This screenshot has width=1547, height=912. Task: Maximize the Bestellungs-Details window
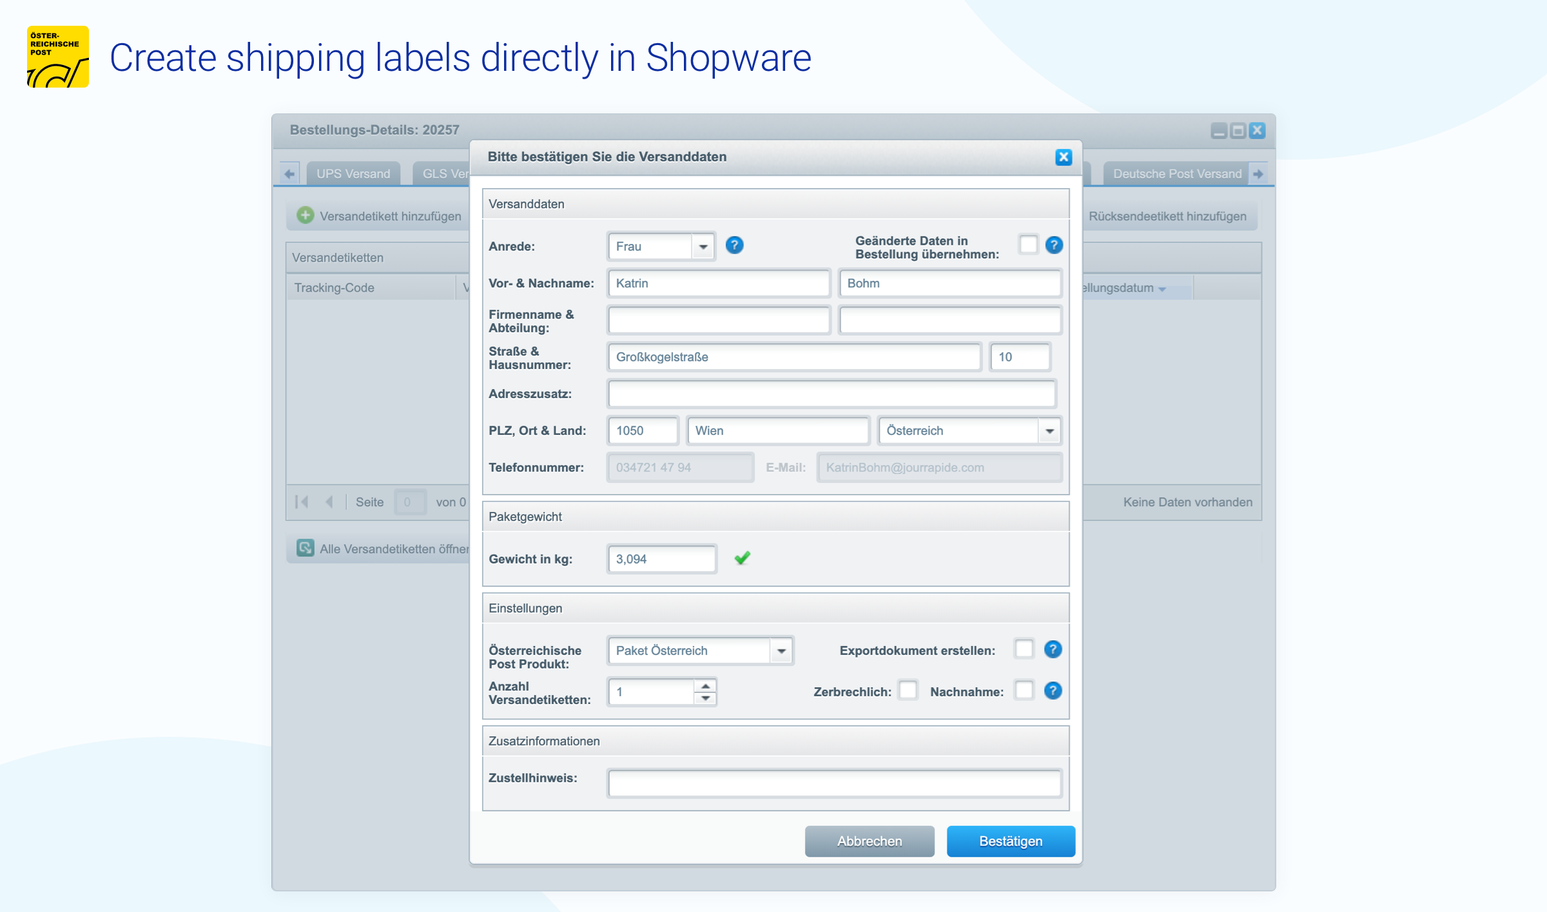(1238, 131)
